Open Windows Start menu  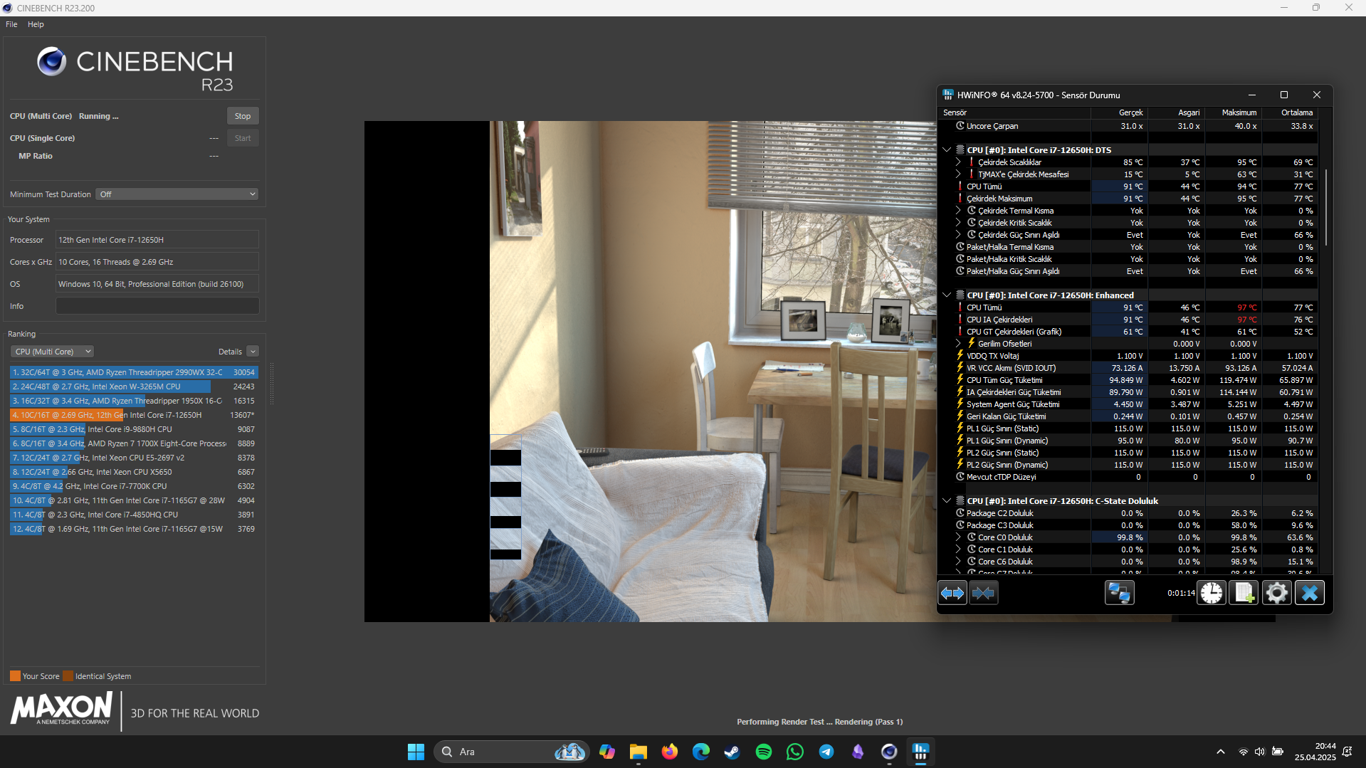pyautogui.click(x=416, y=752)
